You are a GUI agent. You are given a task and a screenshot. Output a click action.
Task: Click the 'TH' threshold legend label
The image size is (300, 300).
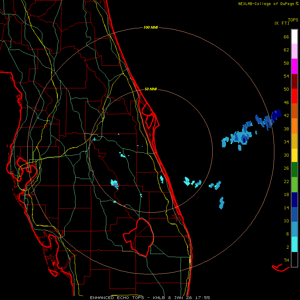point(286,260)
